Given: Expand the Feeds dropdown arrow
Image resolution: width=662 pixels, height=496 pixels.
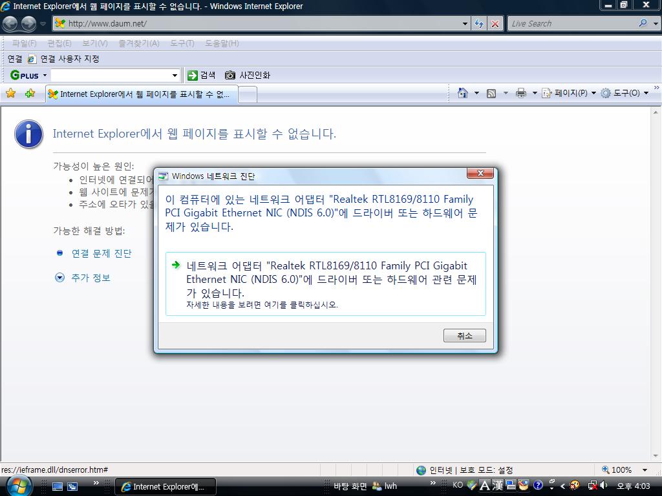Looking at the screenshot, I should pyautogui.click(x=506, y=93).
